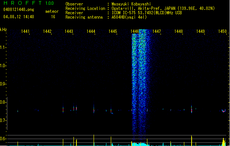This screenshot has width=230, height=146.
Task: Click the 'Receiver' label
Action: [x=74, y=13]
